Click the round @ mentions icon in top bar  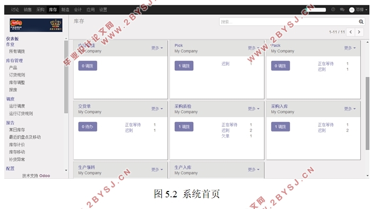[x=333, y=10]
